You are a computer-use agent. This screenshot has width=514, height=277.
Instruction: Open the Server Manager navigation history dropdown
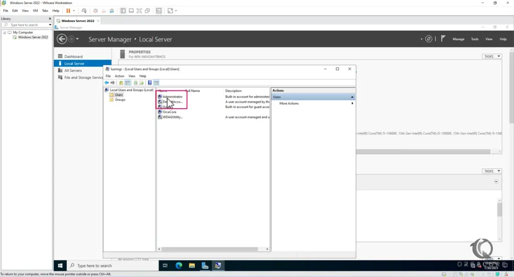coord(77,39)
